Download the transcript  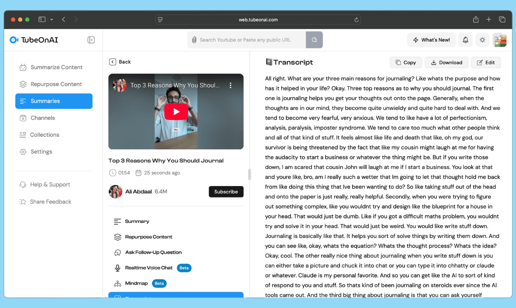tap(447, 62)
